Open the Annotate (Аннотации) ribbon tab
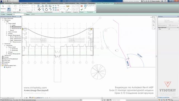The image size is (179, 101). [x=37, y=3]
